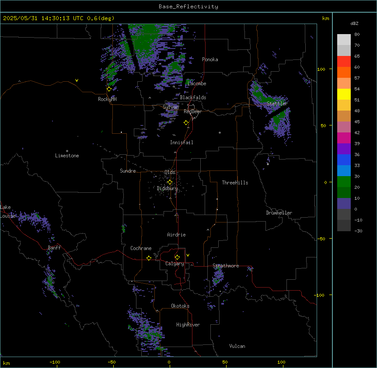Click the Sylvan city label
Viewport: 377px width, 368px height.
(171, 107)
